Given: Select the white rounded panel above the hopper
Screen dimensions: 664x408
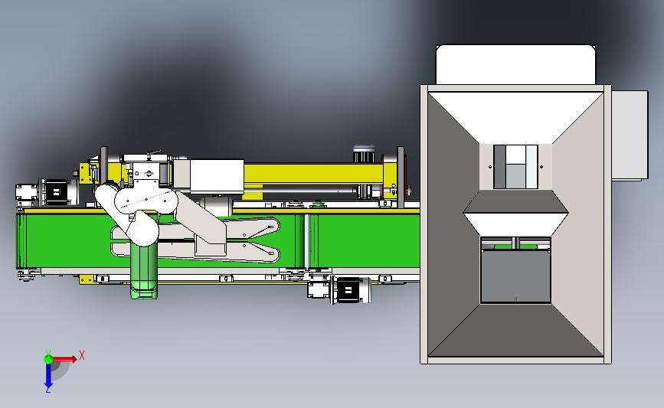Looking at the screenshot, I should click(x=515, y=65).
